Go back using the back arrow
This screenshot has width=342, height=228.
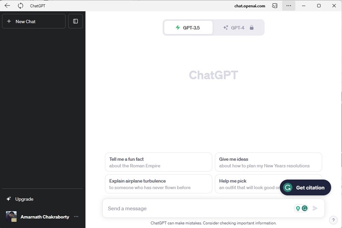[7, 6]
